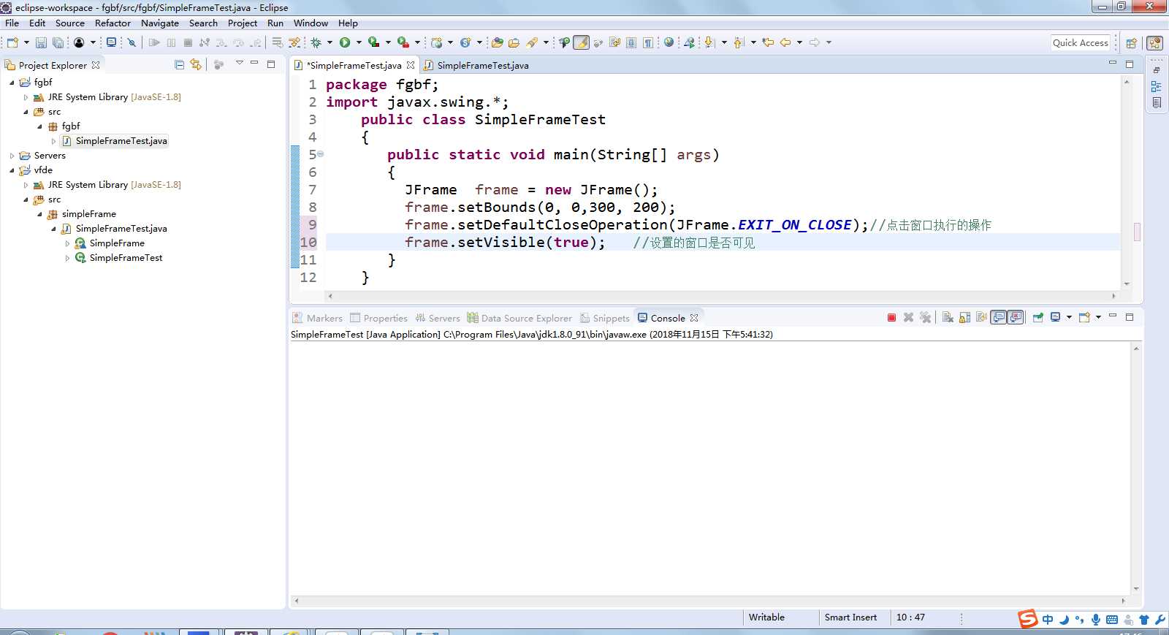This screenshot has width=1169, height=635.
Task: Select SimpleFrameTest.java under fgbf package
Action: point(115,141)
